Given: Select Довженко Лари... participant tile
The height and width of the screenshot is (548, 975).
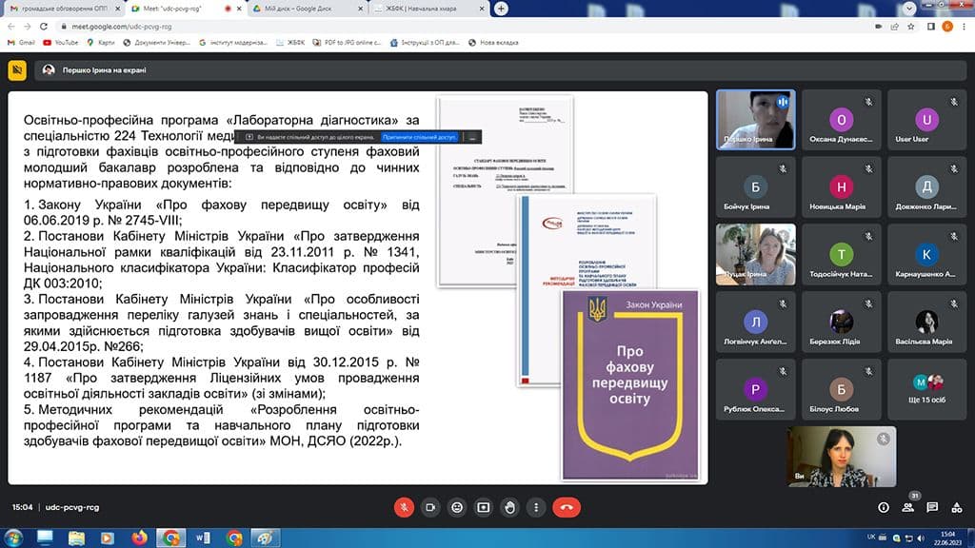Looking at the screenshot, I should point(926,187).
